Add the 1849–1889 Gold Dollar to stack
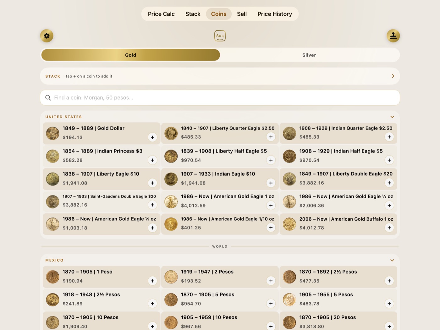 [152, 137]
